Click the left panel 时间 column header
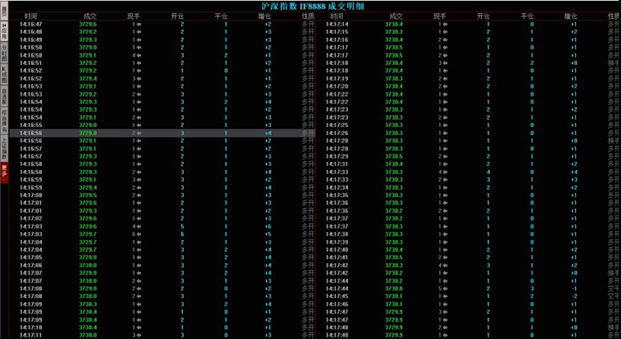The height and width of the screenshot is (339, 621). coord(31,15)
